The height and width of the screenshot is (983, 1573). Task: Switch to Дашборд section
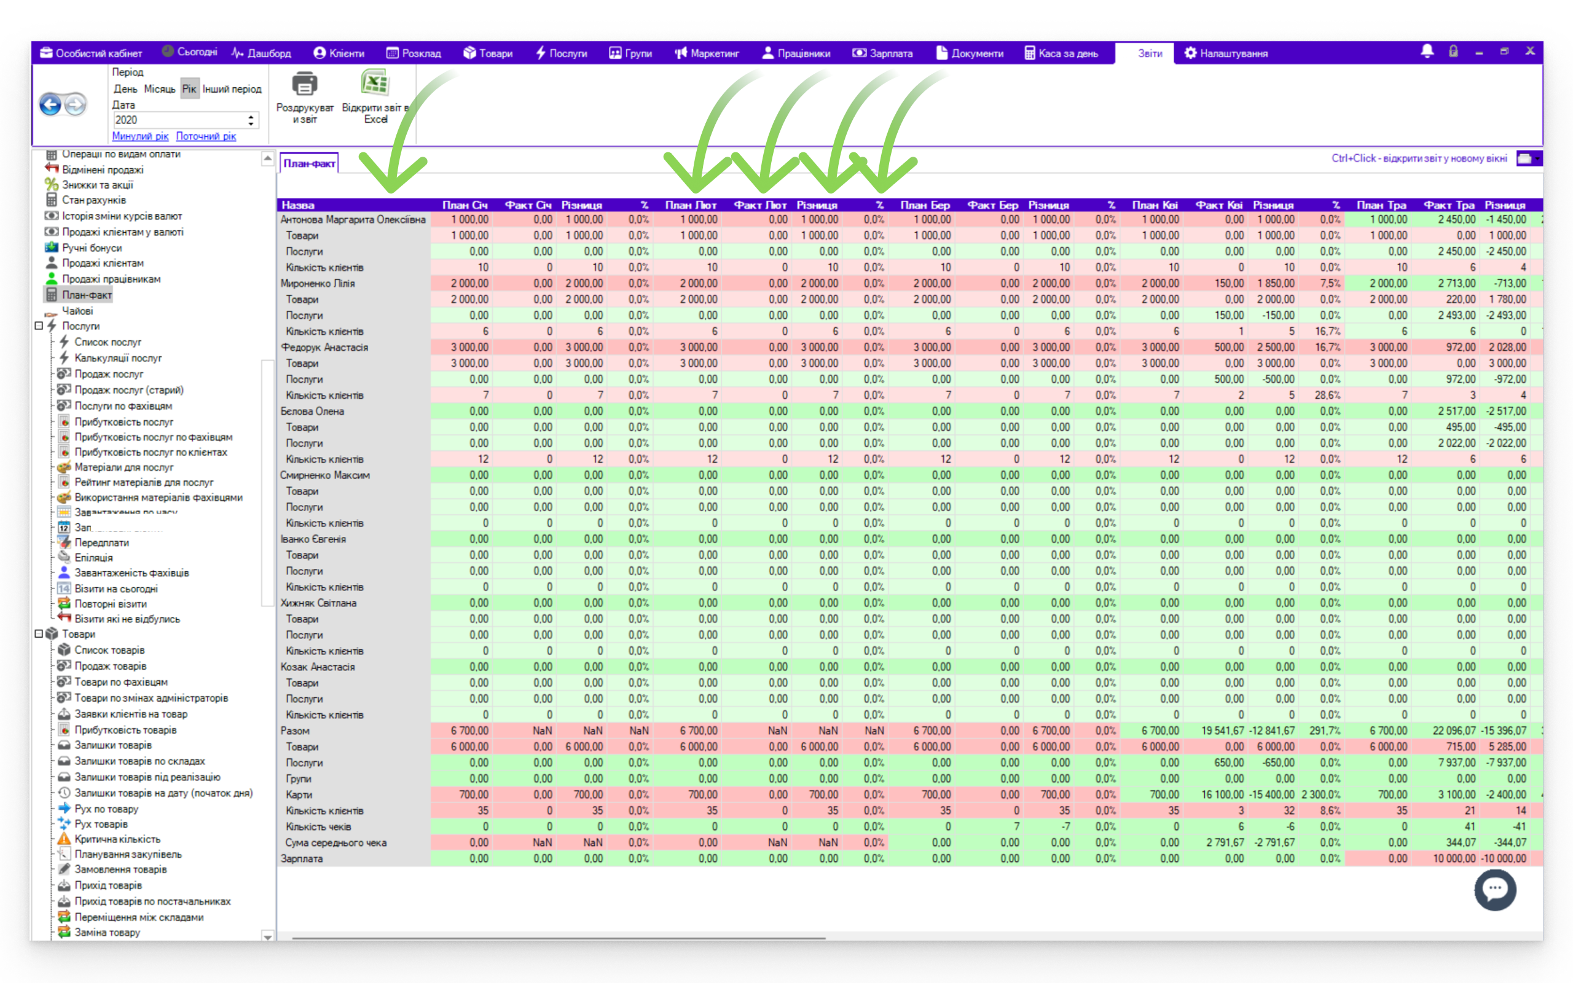coord(261,53)
